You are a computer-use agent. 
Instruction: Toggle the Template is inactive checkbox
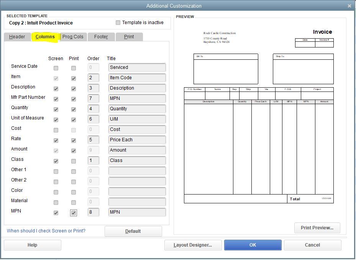coord(118,23)
